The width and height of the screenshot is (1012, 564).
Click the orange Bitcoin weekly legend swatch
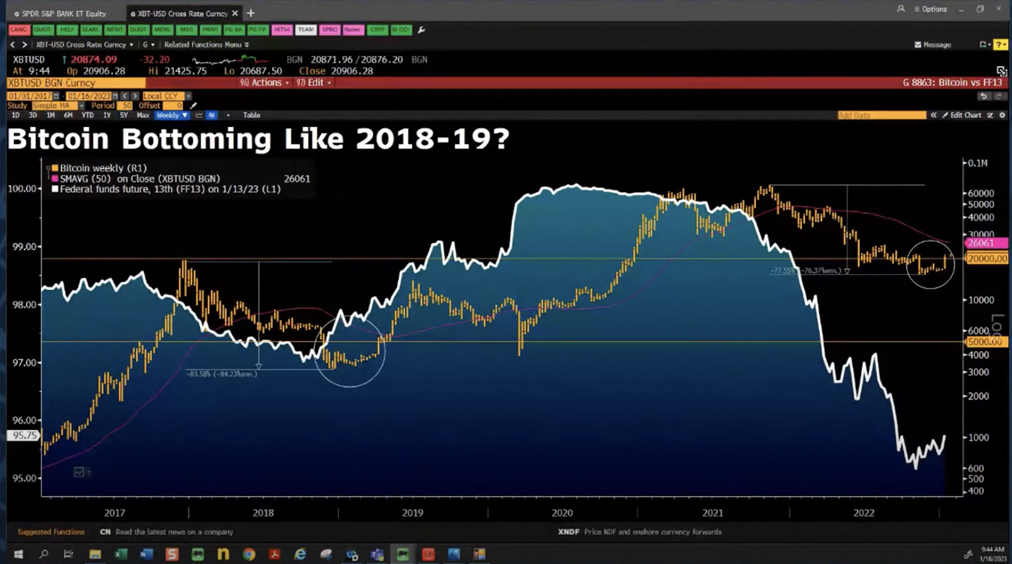[x=55, y=168]
